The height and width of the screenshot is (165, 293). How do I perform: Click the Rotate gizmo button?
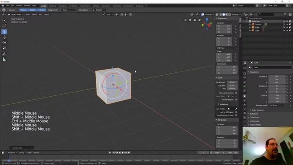tap(33, 10)
